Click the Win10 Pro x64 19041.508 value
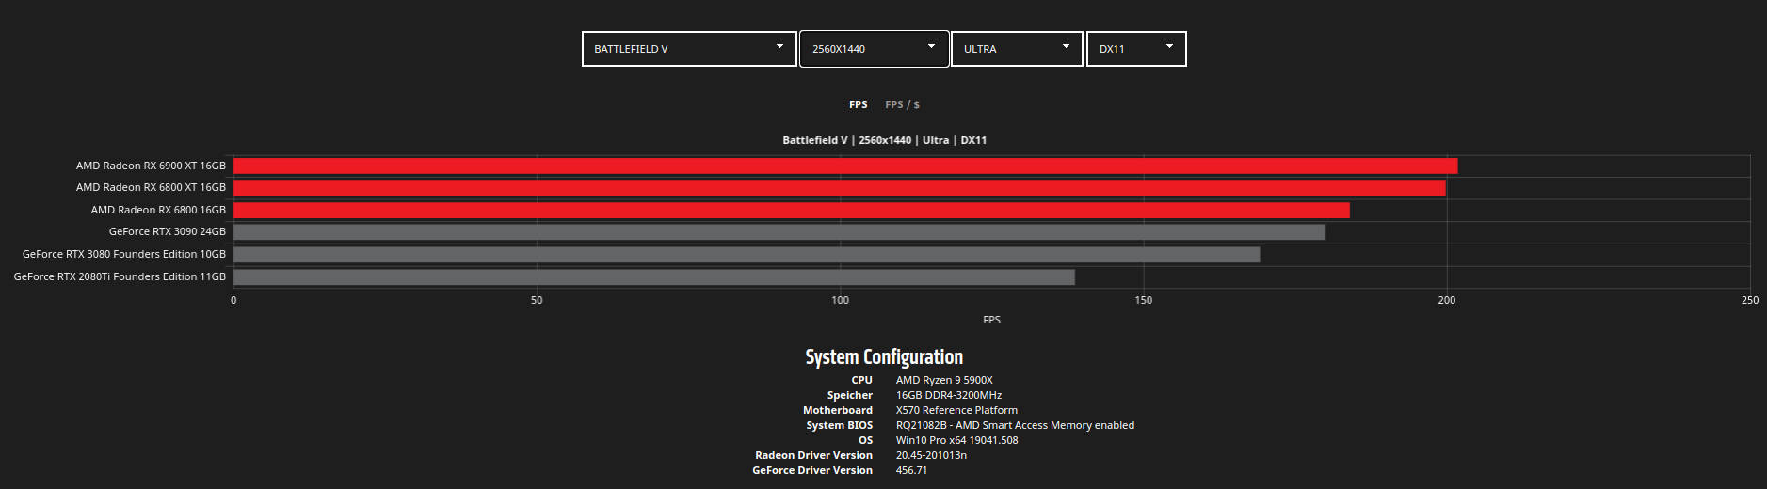Viewport: 1767px width, 489px height. pyautogui.click(x=956, y=440)
